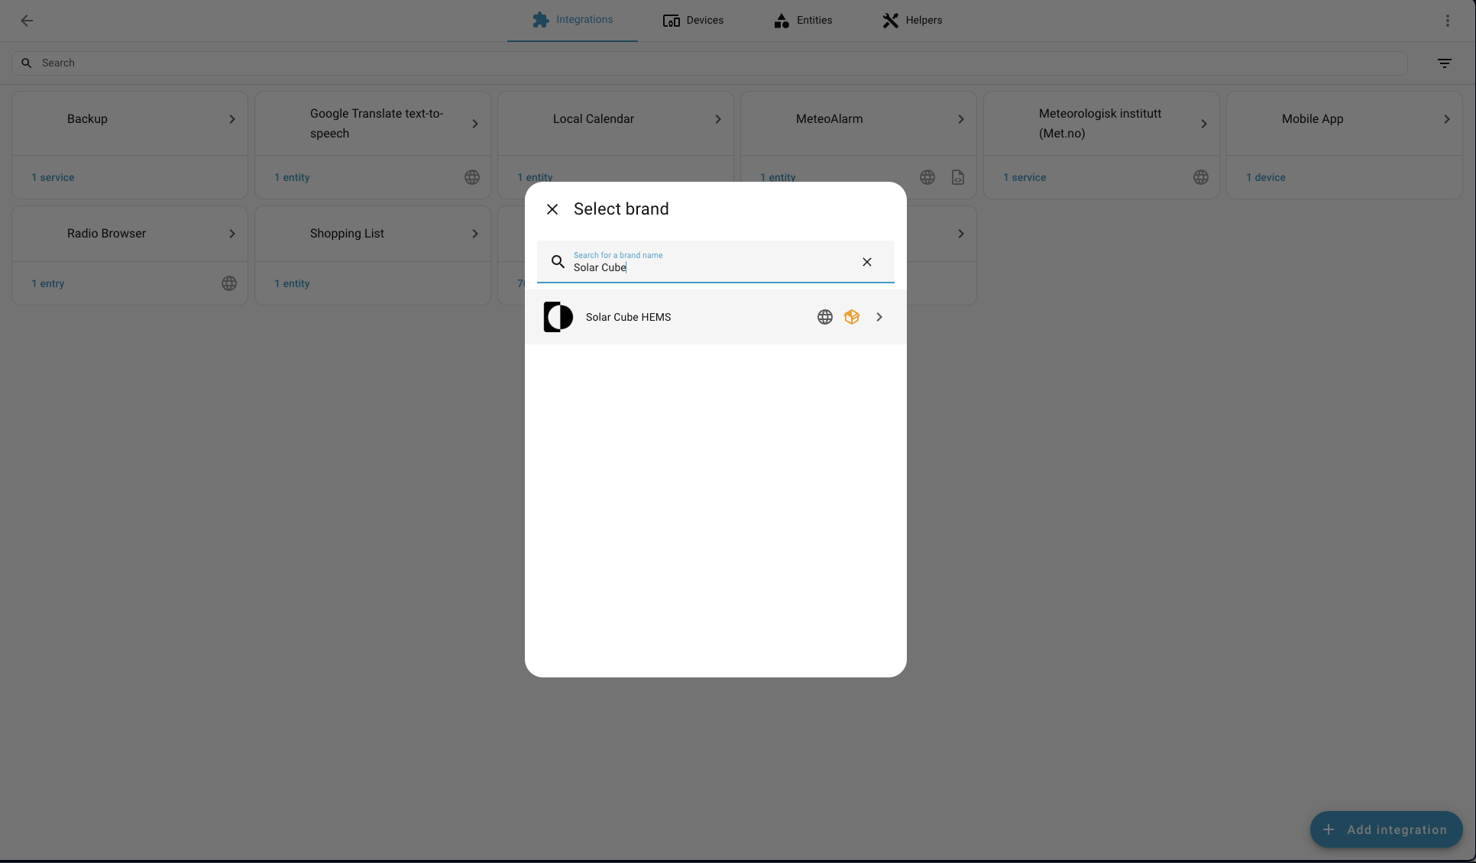Click Radio Browser's cloud globe icon
1476x863 pixels.
click(229, 283)
